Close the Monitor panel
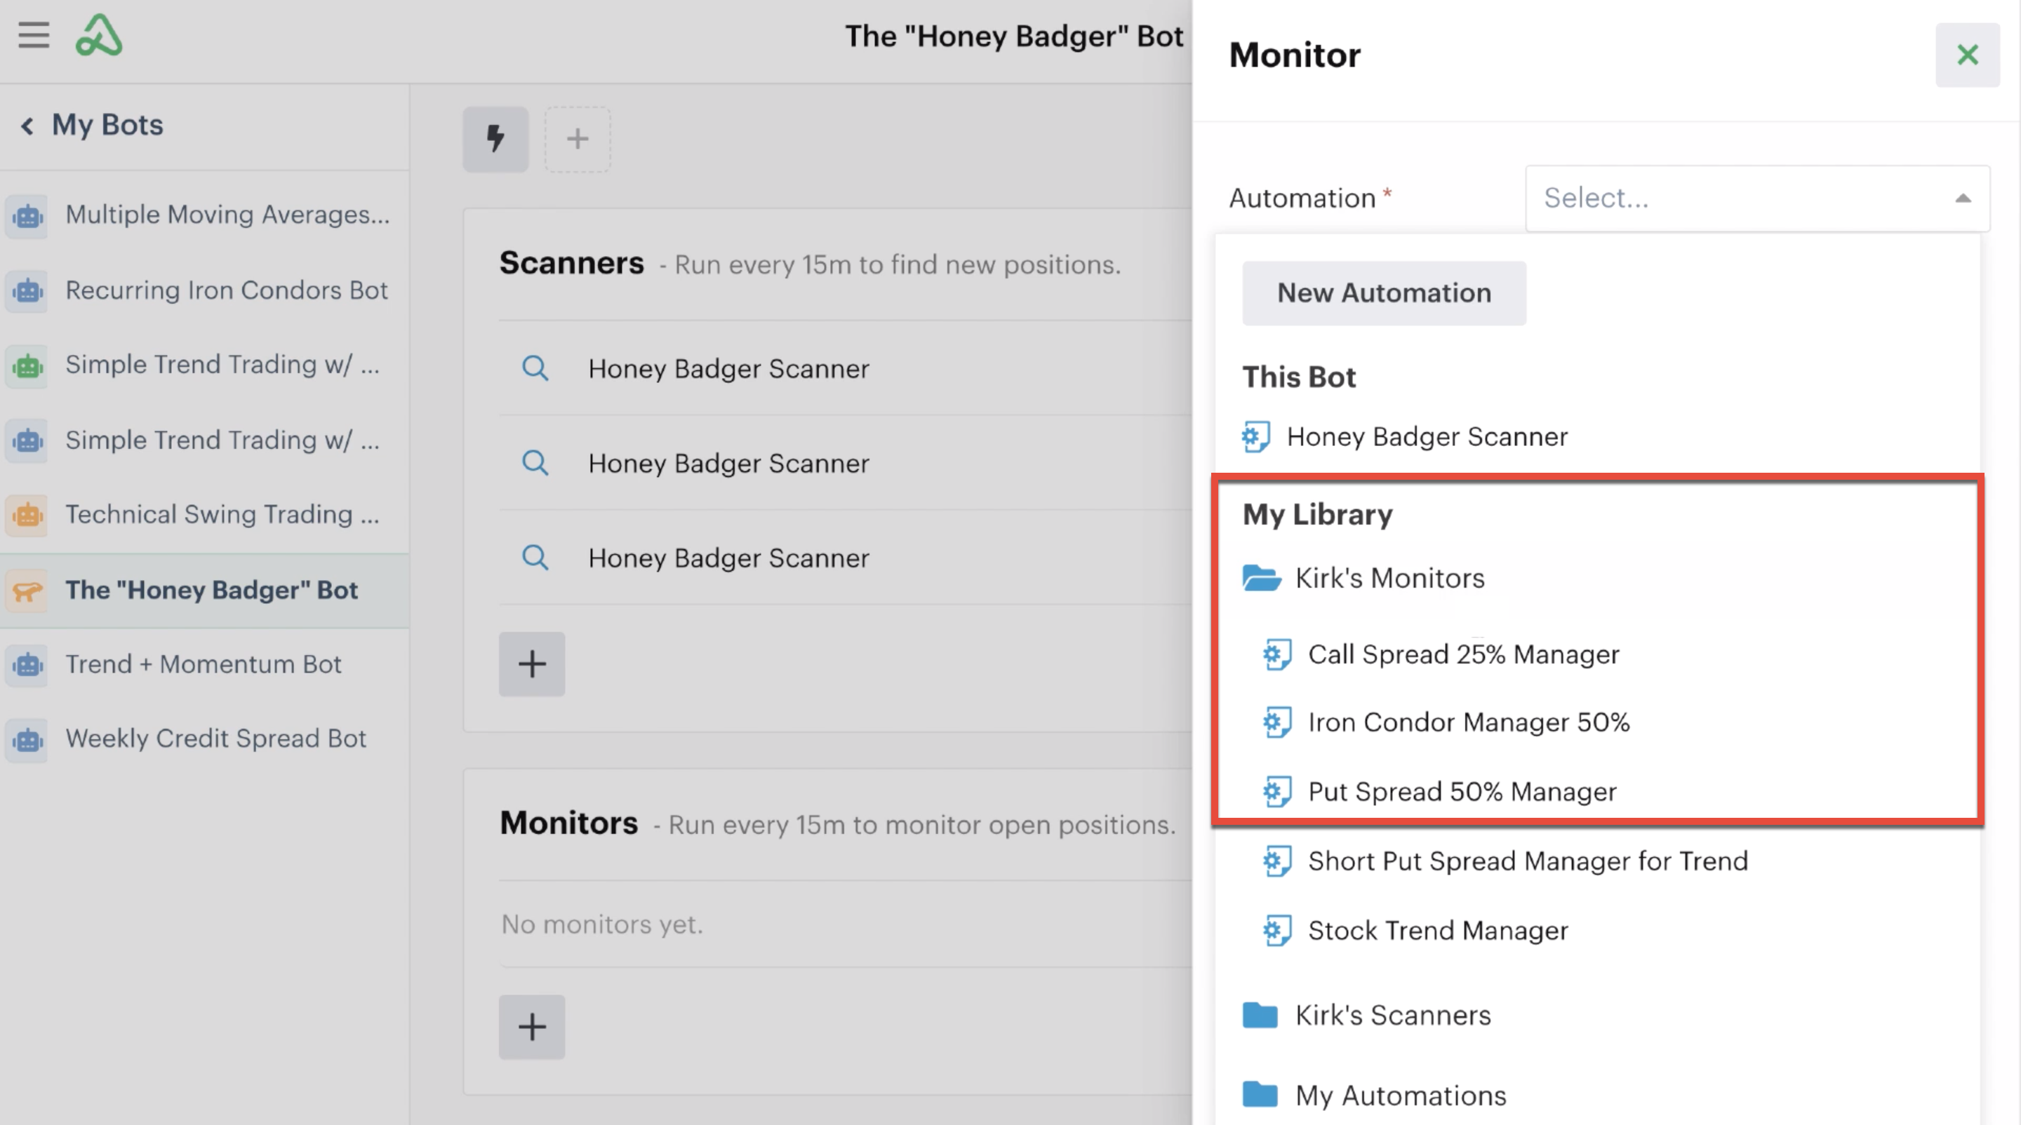The height and width of the screenshot is (1125, 2021). click(x=1968, y=55)
